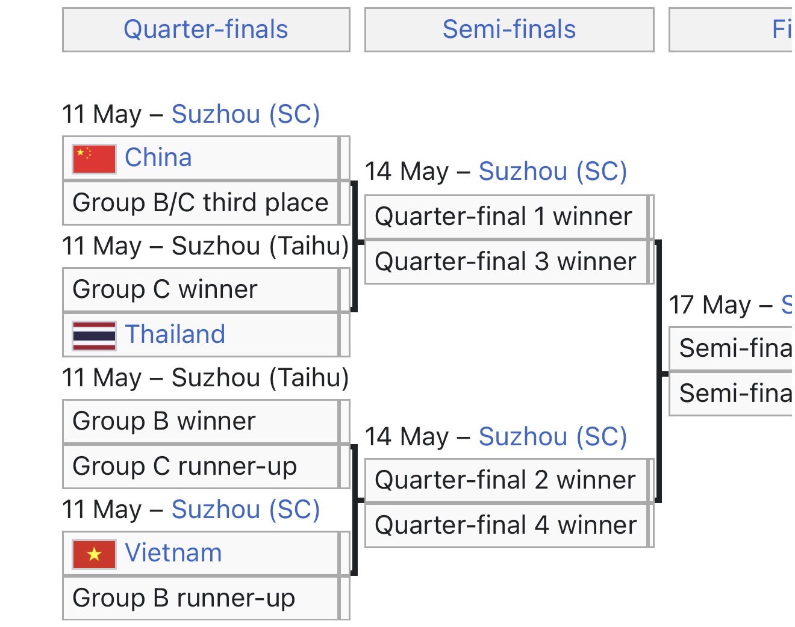
Task: Click the Quarter-final 1 winner cell
Action: tap(507, 217)
